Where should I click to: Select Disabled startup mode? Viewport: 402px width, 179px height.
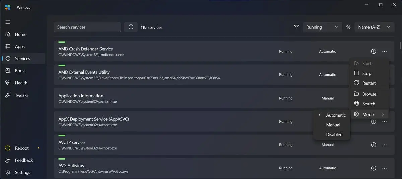click(332, 134)
